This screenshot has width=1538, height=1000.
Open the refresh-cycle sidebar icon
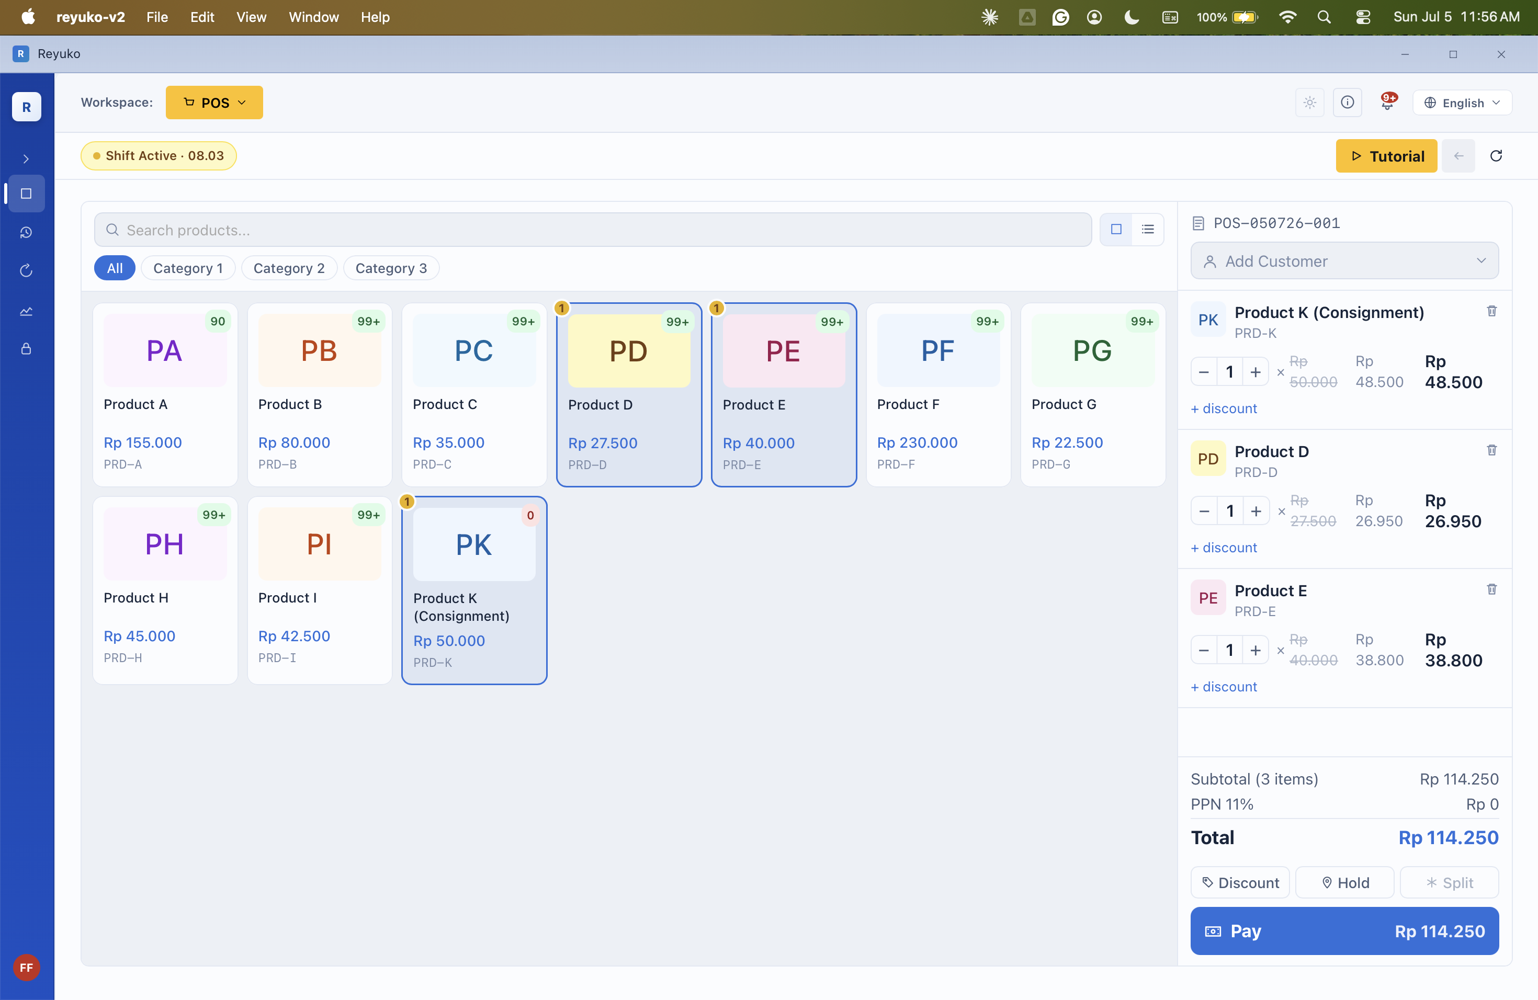tap(27, 271)
